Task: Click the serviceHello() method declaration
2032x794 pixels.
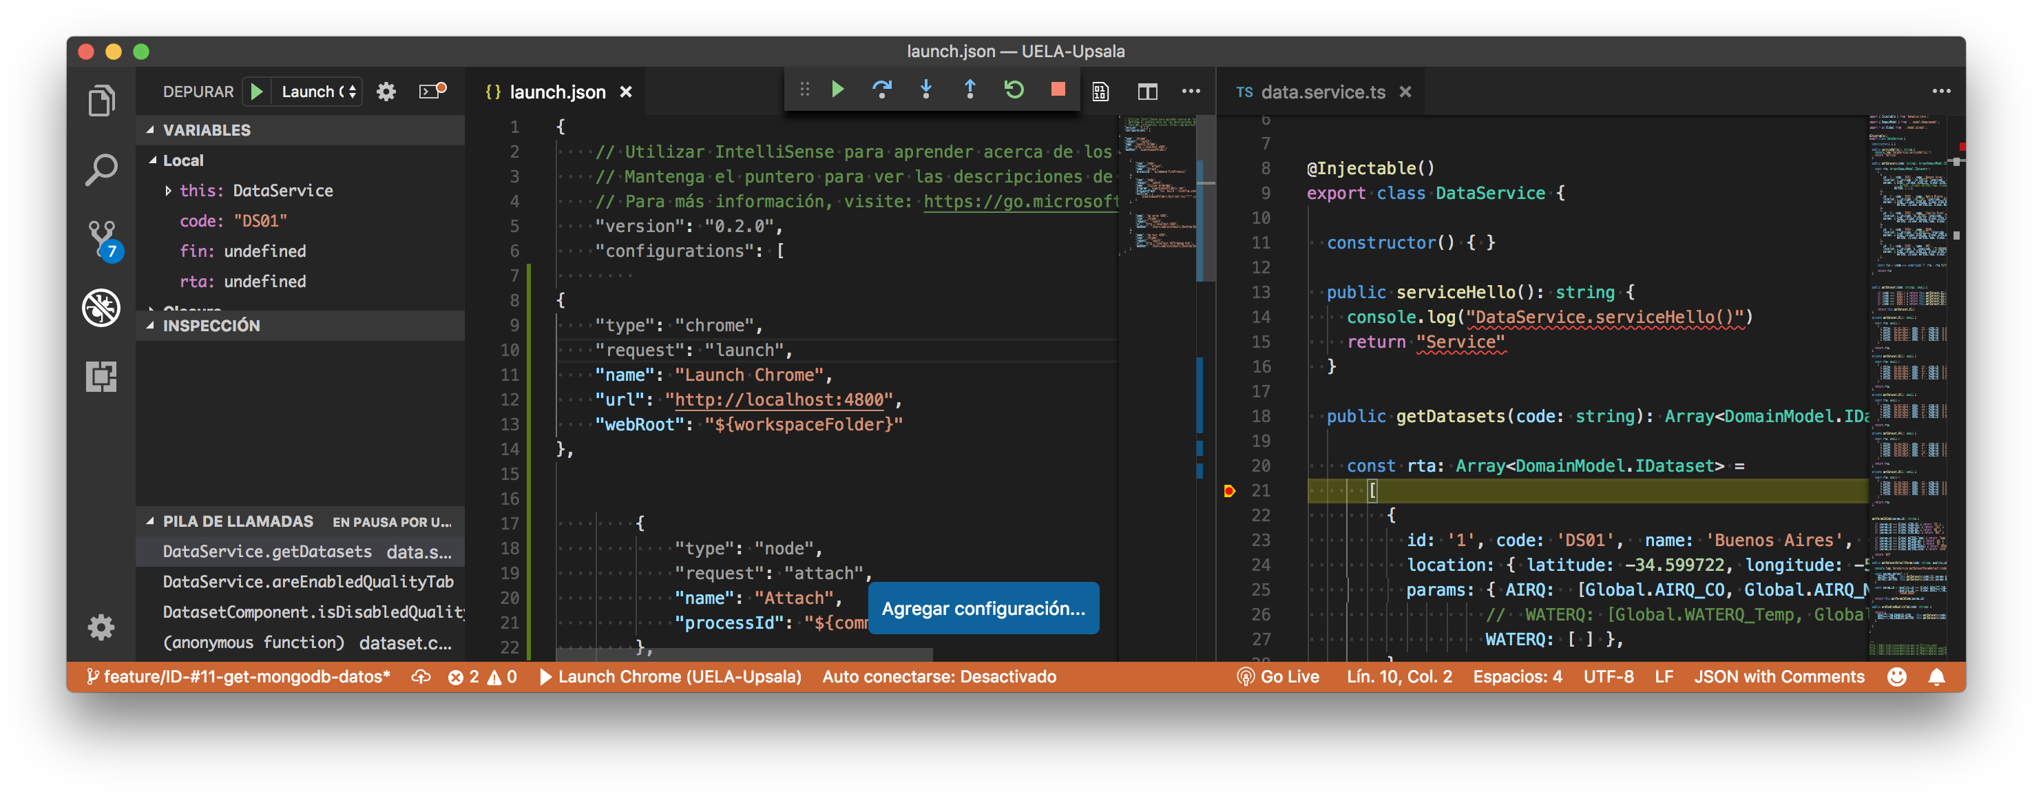Action: coord(1480,293)
